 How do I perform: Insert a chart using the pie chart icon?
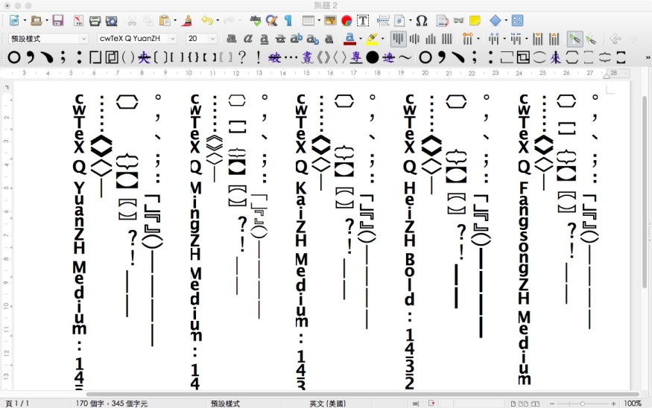[x=346, y=21]
